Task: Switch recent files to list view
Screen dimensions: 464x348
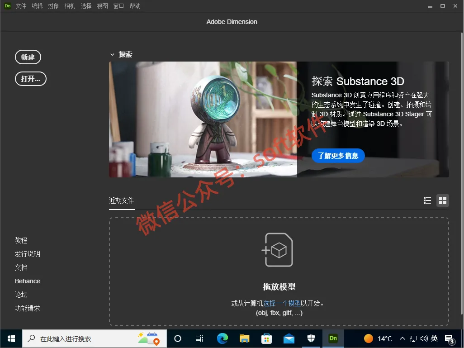Action: (427, 200)
